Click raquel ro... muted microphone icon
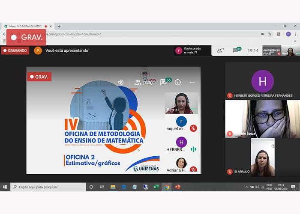This screenshot has height=214, width=300. [x=193, y=128]
